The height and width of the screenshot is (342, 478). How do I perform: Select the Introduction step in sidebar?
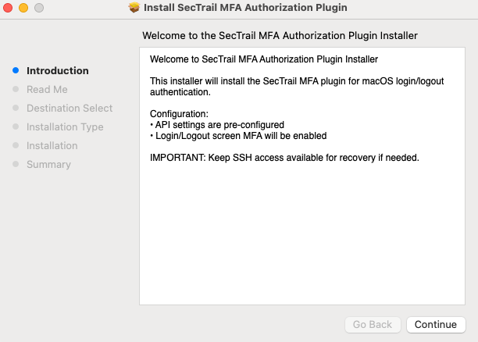point(58,71)
